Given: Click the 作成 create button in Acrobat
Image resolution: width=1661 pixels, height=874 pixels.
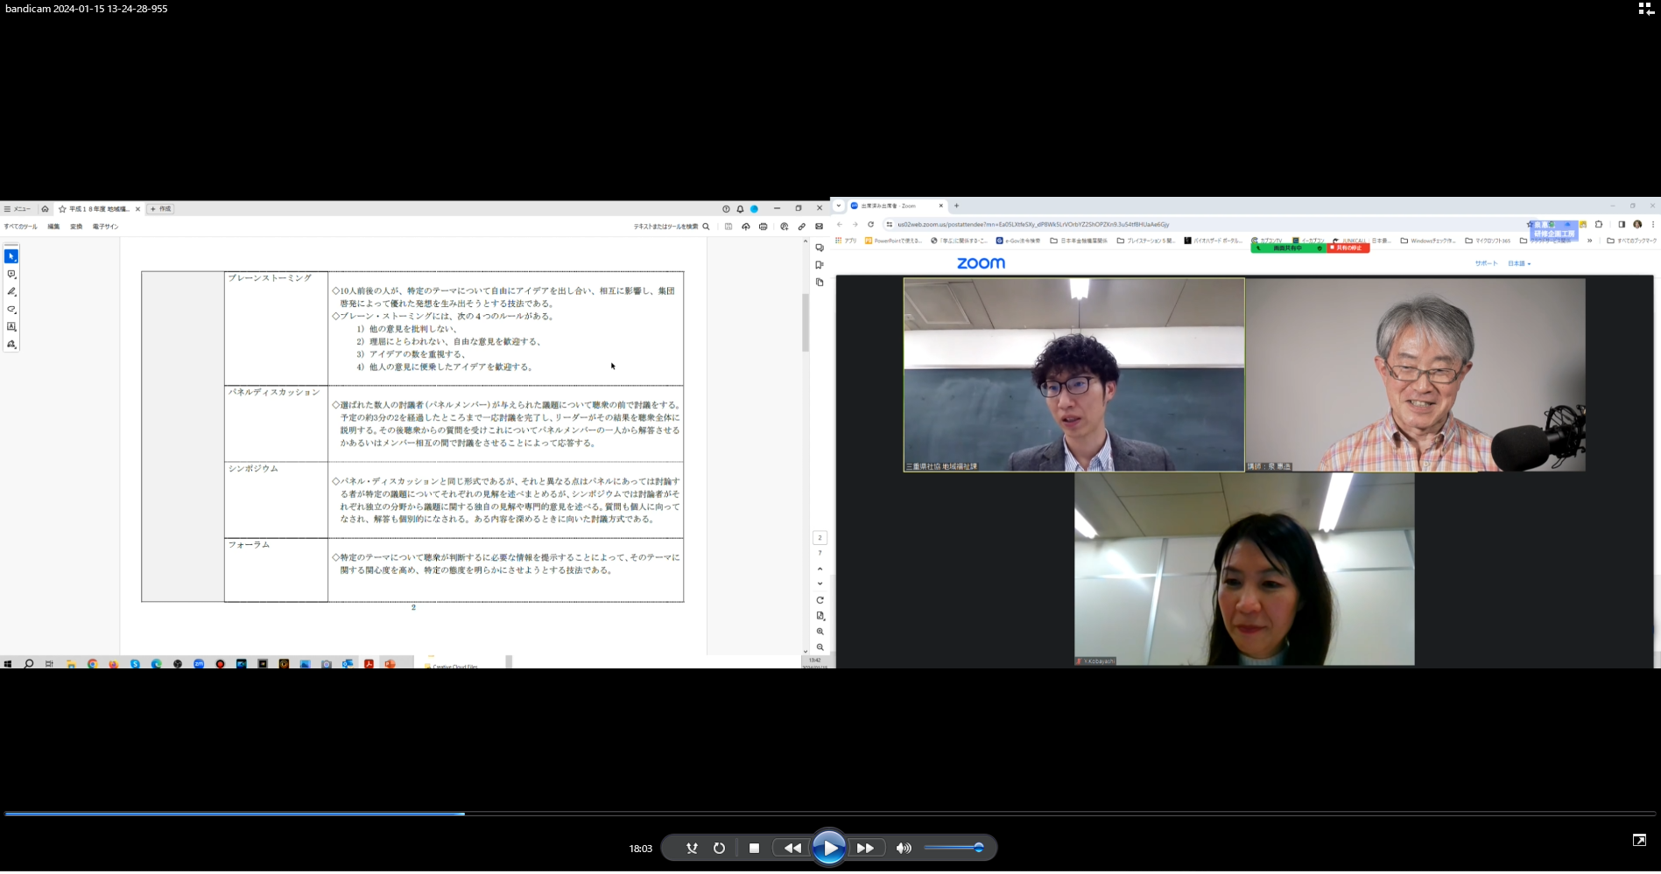Looking at the screenshot, I should pyautogui.click(x=160, y=209).
